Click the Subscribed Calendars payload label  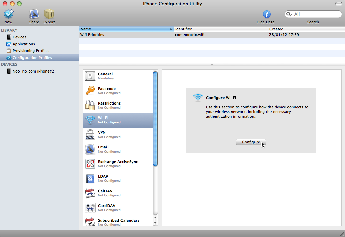(x=119, y=220)
